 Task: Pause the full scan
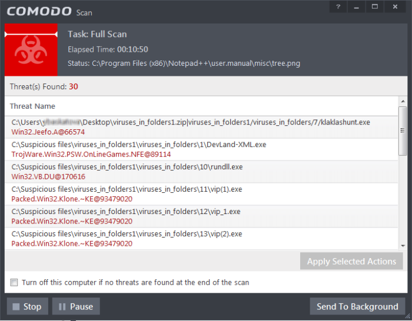coord(76,306)
